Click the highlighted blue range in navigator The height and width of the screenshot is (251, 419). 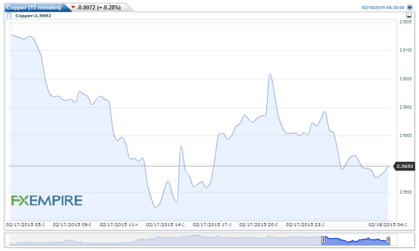click(x=356, y=240)
